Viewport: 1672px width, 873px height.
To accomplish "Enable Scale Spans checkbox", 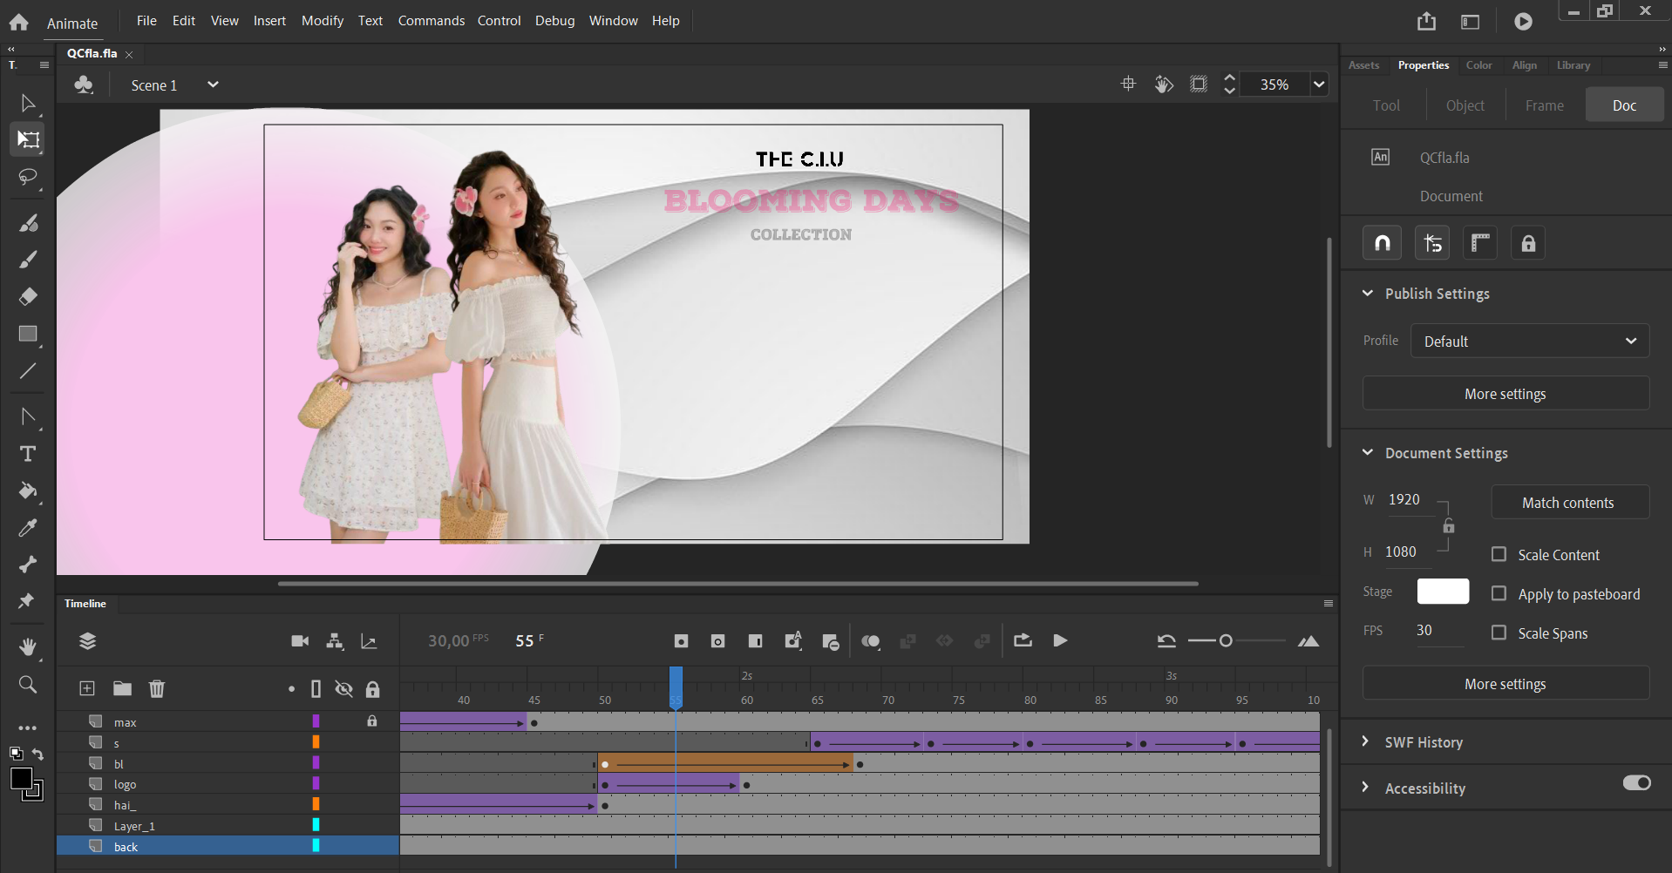I will 1499,633.
